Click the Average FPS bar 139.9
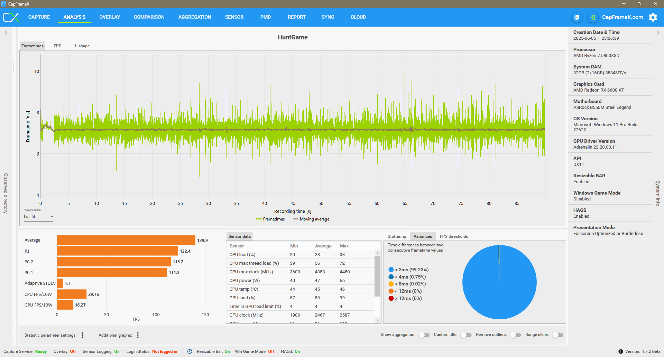This screenshot has height=357, width=664. point(126,240)
